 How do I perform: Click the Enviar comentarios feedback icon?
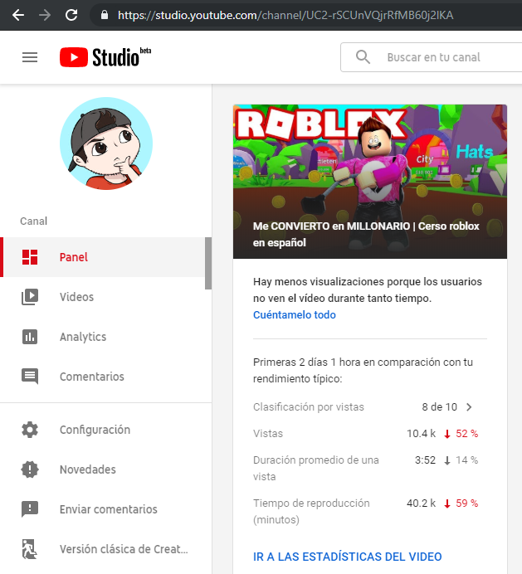coord(30,509)
